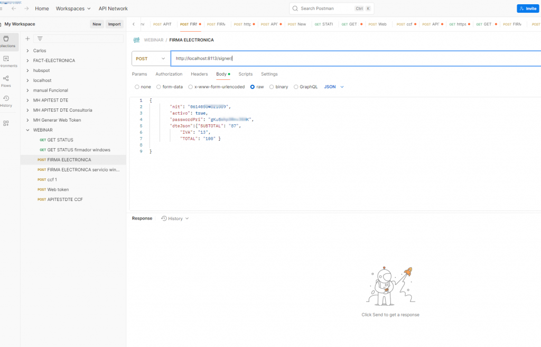Open the POST New request tab
Image resolution: width=541 pixels, height=347 pixels.
297,24
